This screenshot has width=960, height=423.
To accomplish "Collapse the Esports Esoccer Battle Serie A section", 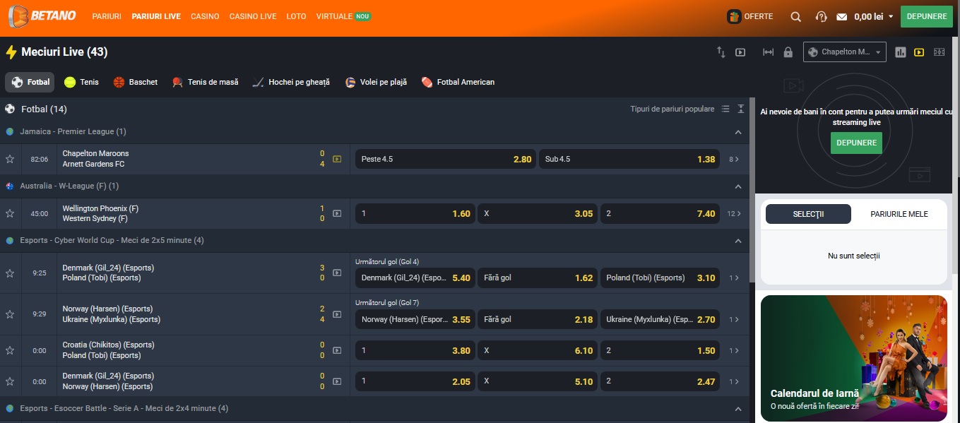I will [x=738, y=409].
